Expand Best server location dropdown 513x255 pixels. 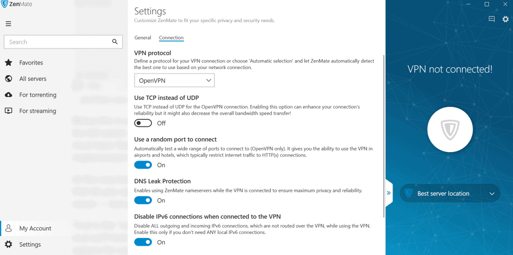(x=450, y=193)
